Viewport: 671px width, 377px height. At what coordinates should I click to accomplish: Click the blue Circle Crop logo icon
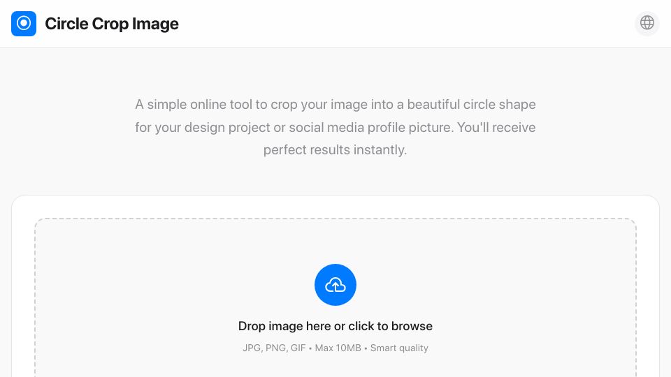[x=24, y=24]
